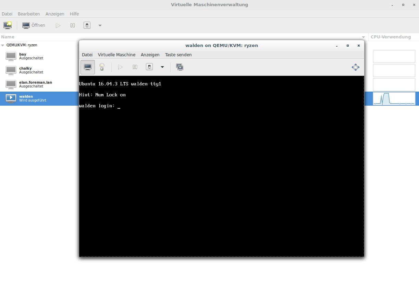The image size is (419, 307).
Task: Click the shutdown icon in manager toolbar
Action: click(x=87, y=25)
